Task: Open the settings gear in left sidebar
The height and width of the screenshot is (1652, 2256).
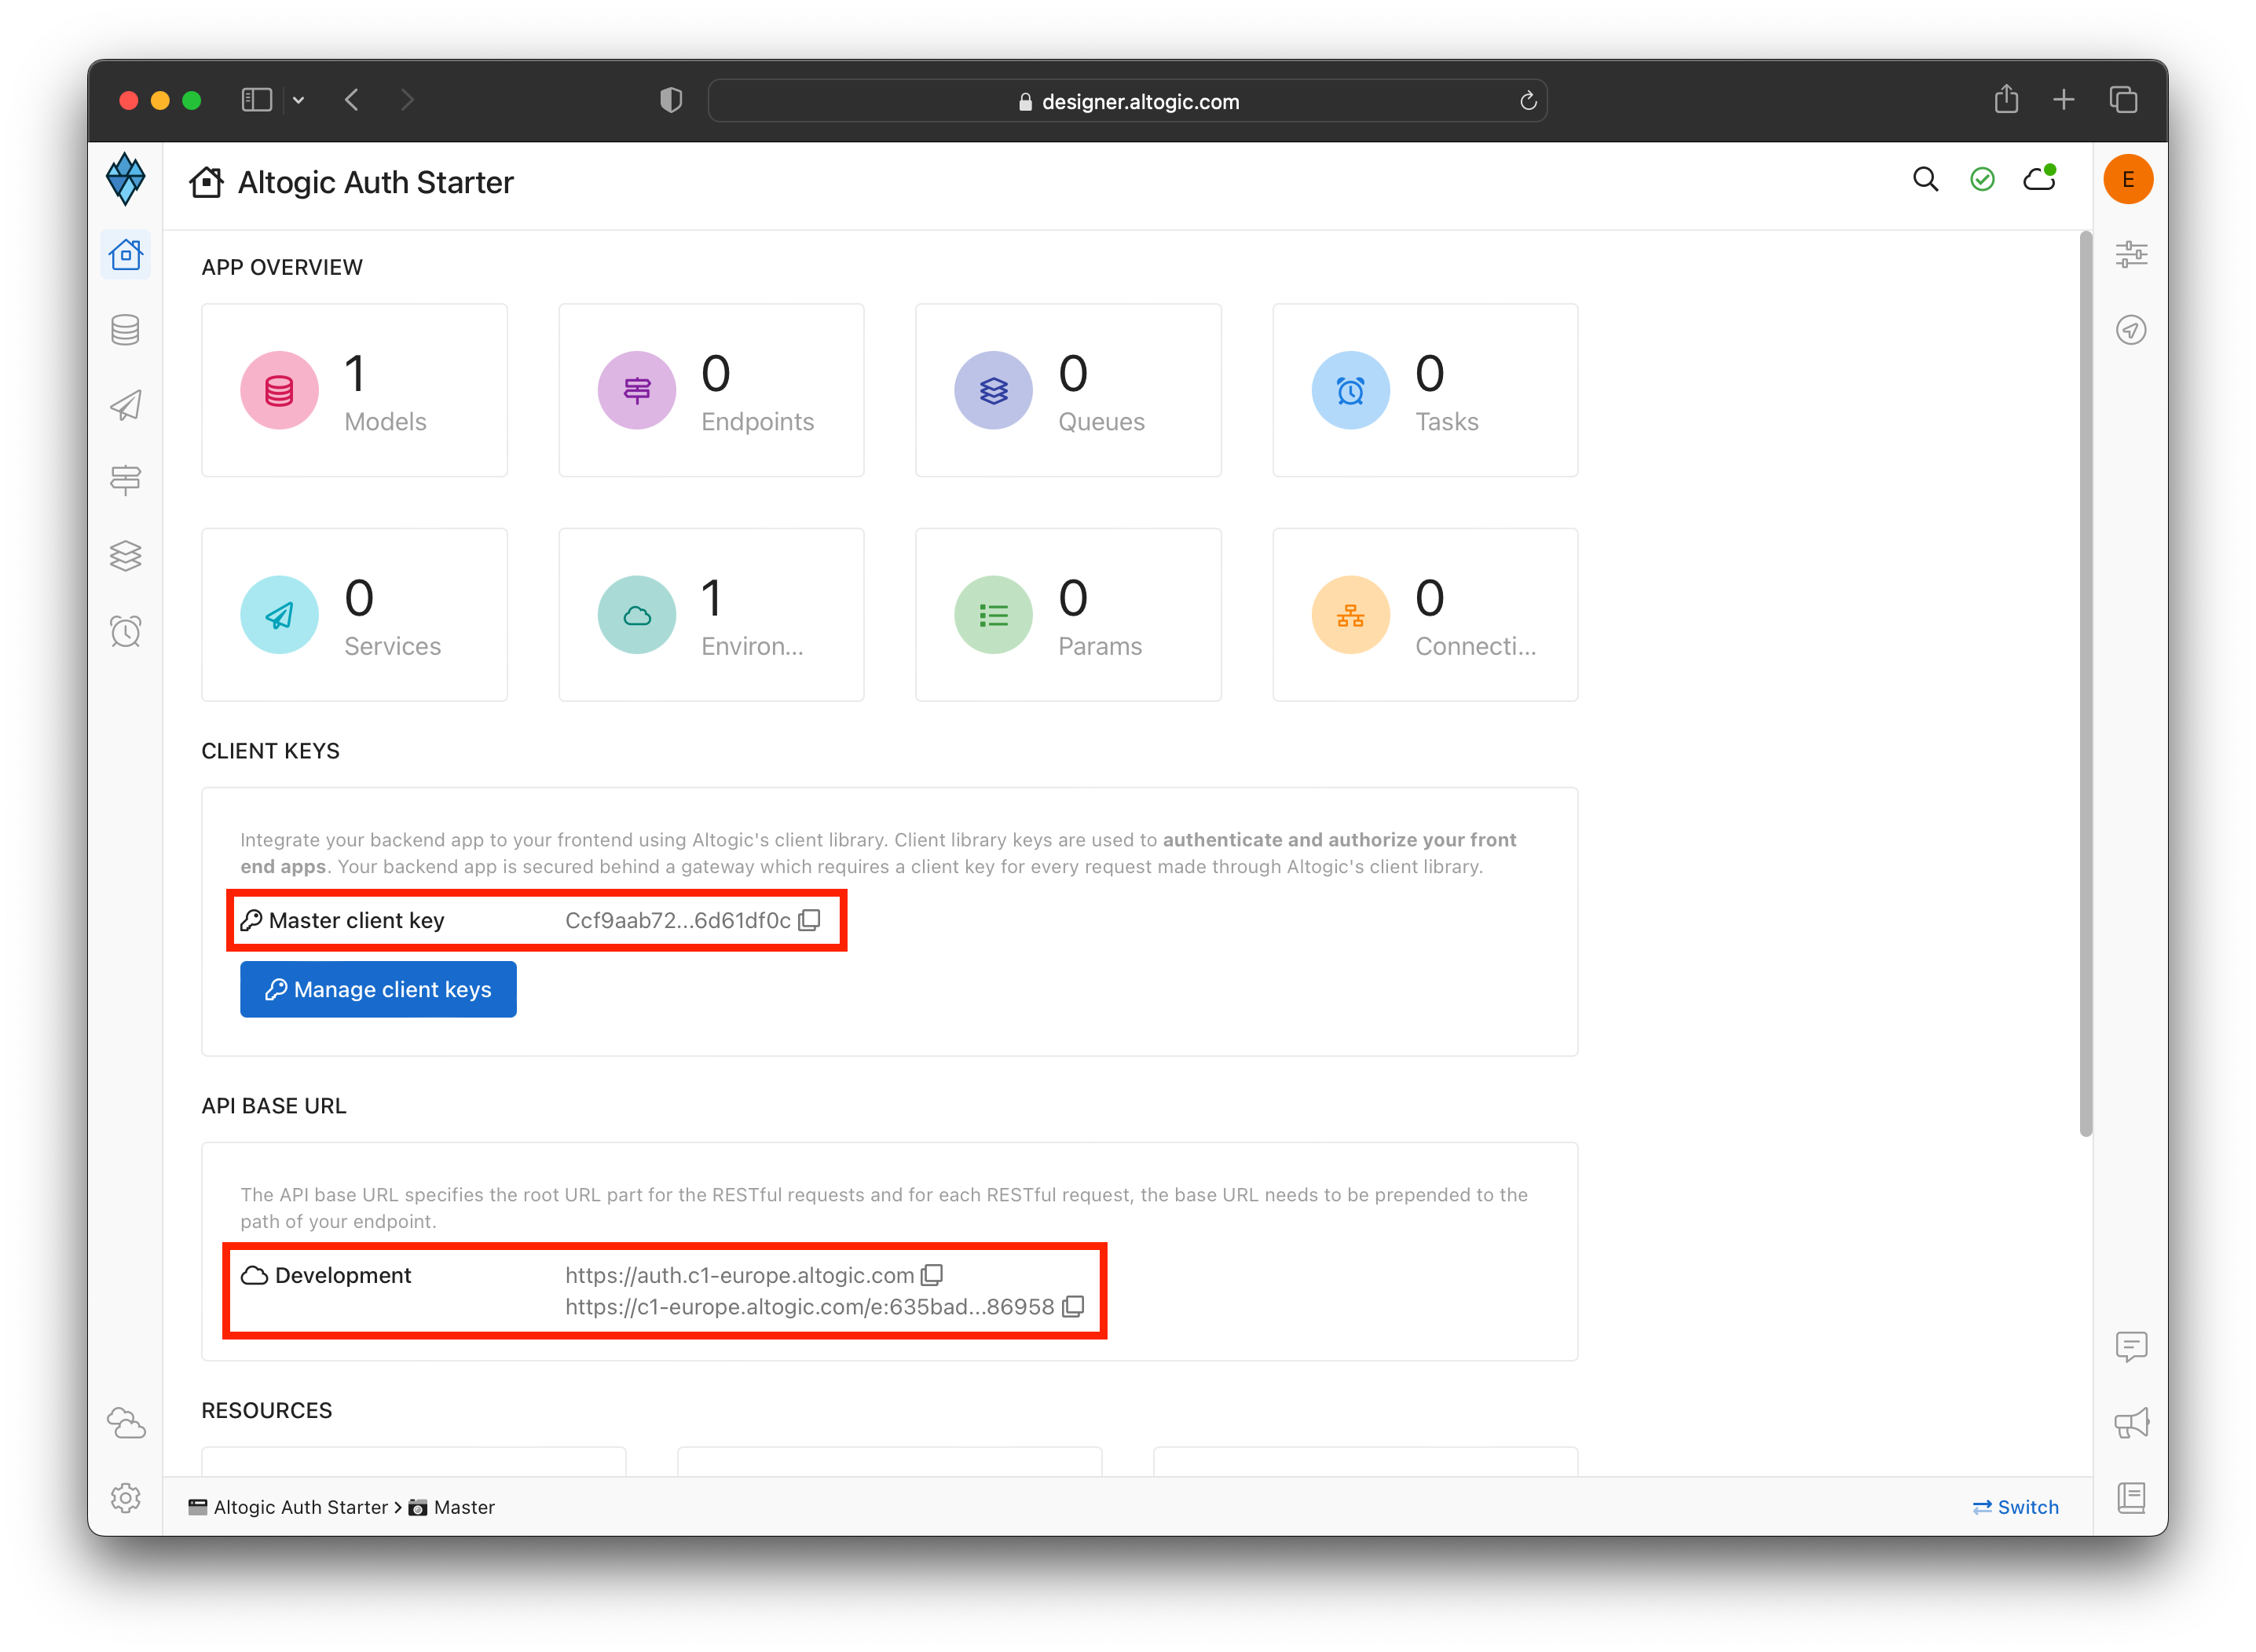Action: click(125, 1498)
